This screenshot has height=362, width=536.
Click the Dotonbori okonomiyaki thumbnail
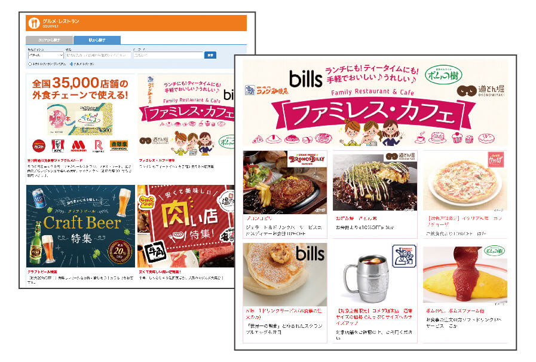coord(375,182)
